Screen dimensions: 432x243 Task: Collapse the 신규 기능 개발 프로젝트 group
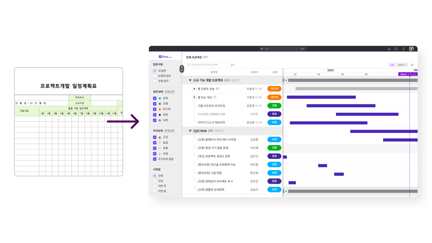(x=190, y=80)
